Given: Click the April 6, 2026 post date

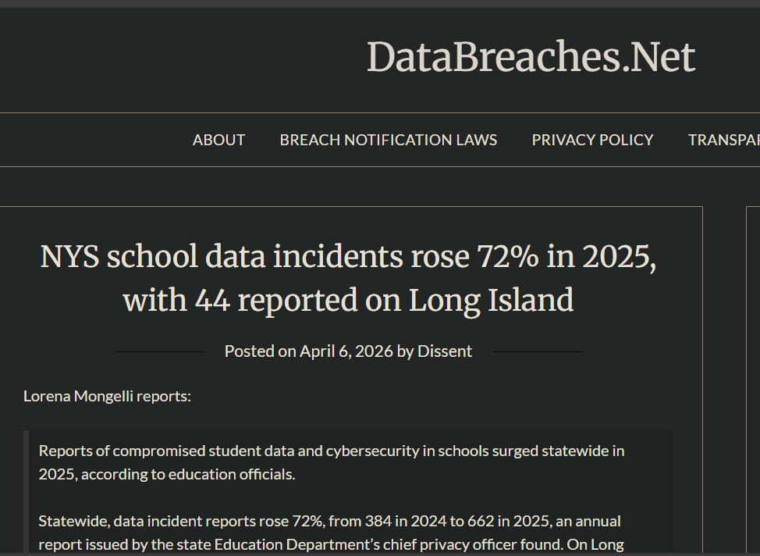Looking at the screenshot, I should tap(346, 351).
